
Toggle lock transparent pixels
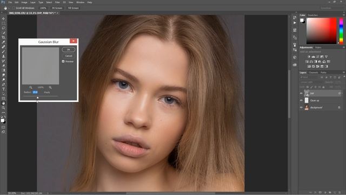[308, 87]
